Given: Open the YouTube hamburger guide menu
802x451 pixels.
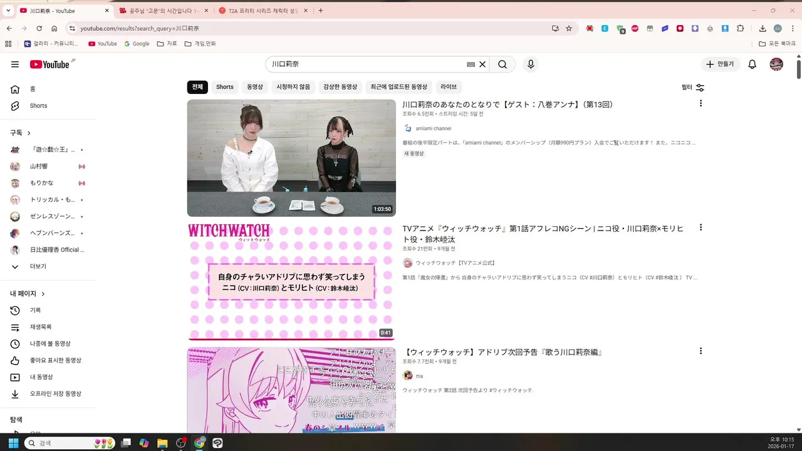Looking at the screenshot, I should (15, 65).
